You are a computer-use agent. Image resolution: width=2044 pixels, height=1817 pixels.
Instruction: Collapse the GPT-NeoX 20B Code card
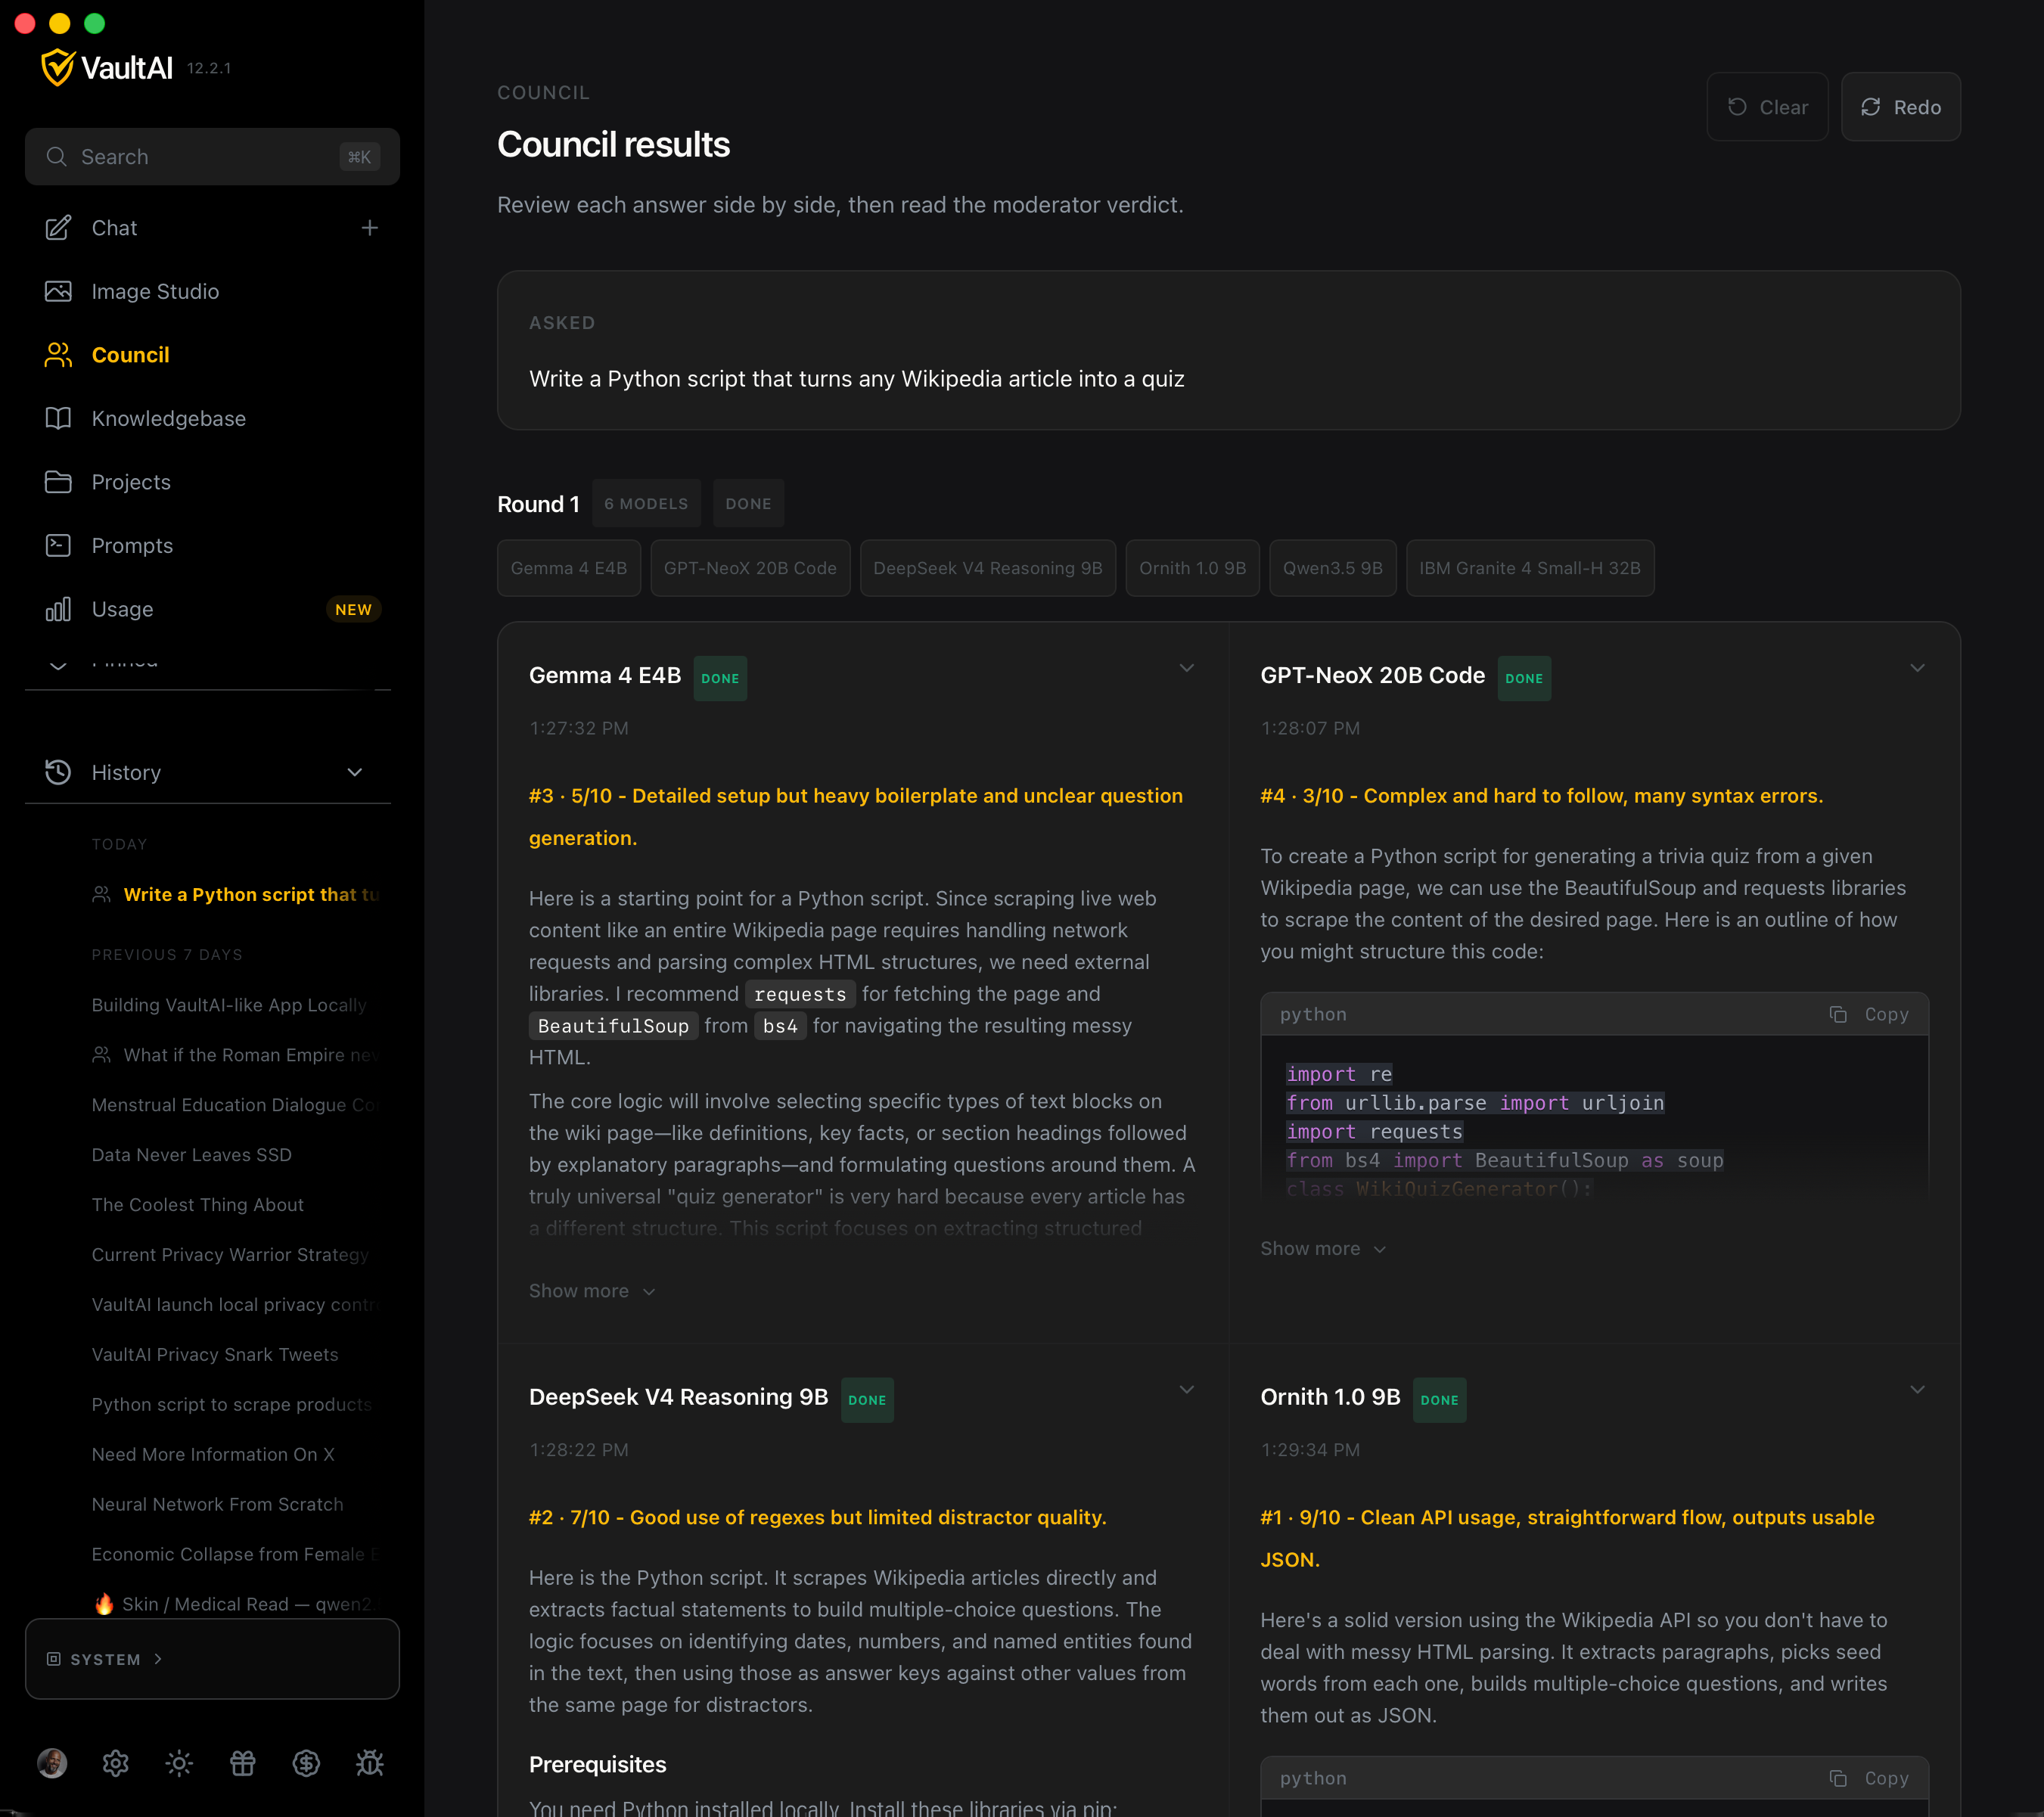click(1917, 668)
